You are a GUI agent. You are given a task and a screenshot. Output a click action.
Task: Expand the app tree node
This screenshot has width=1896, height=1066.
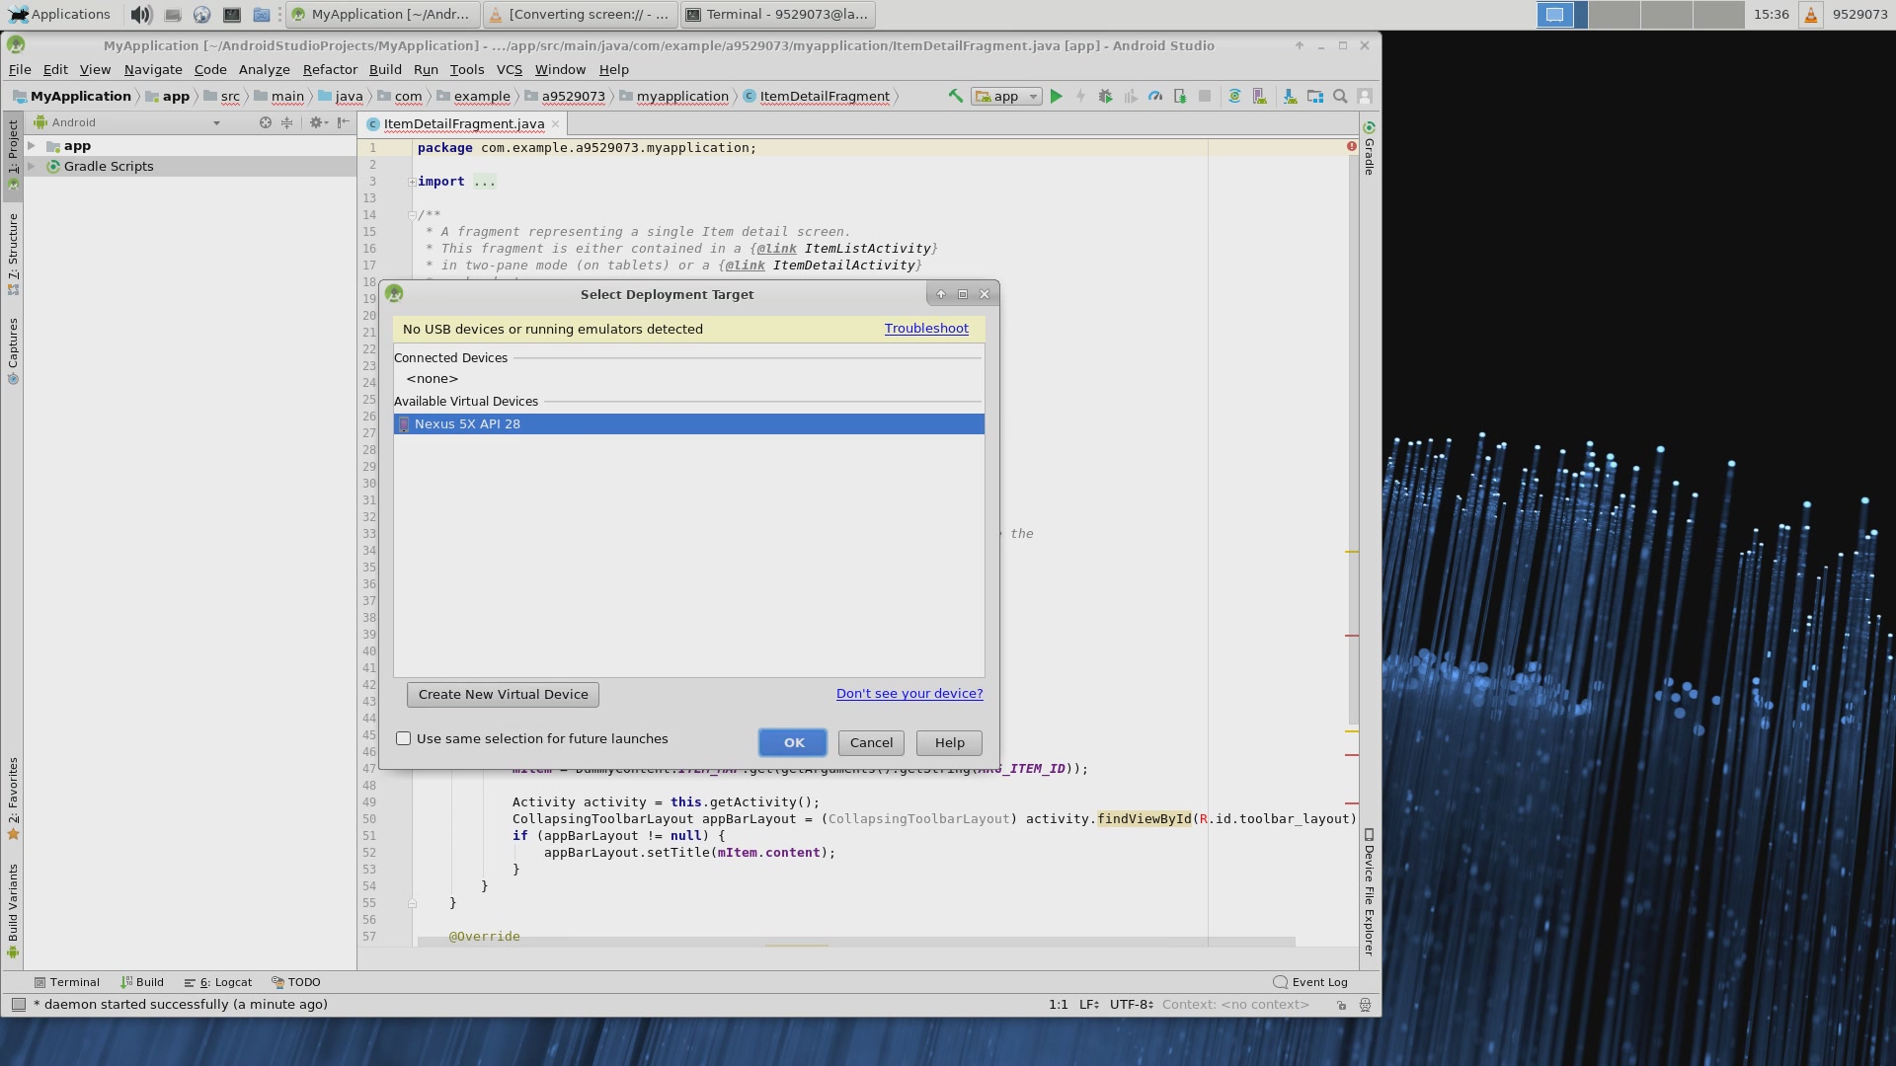32,145
